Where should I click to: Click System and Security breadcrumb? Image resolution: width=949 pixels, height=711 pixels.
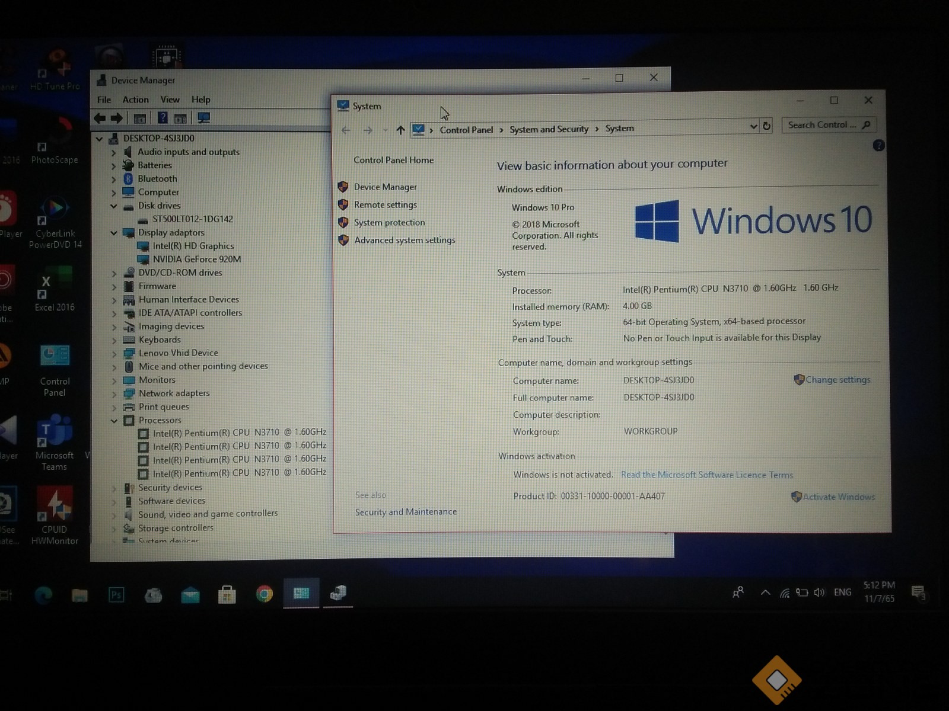549,129
